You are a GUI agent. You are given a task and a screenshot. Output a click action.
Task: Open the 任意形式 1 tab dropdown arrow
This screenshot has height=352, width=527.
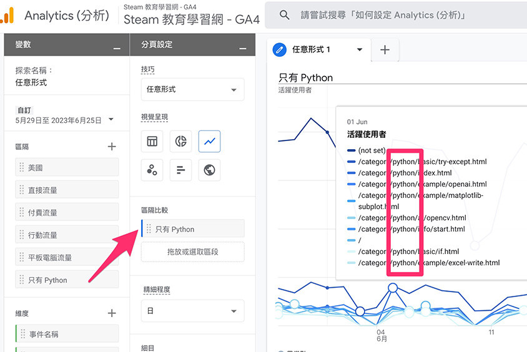pyautogui.click(x=360, y=50)
